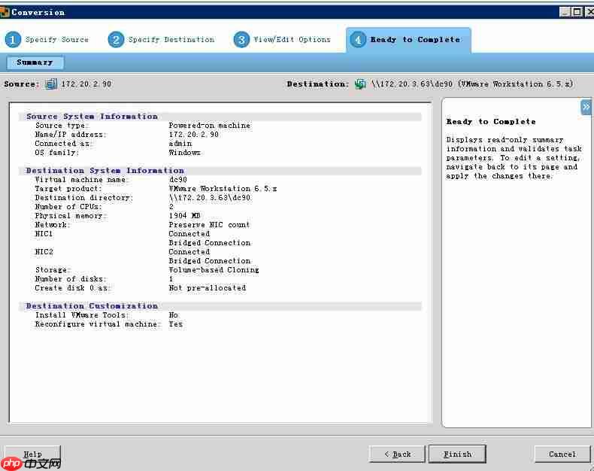Click the OS family 'Windows' value

click(x=184, y=153)
